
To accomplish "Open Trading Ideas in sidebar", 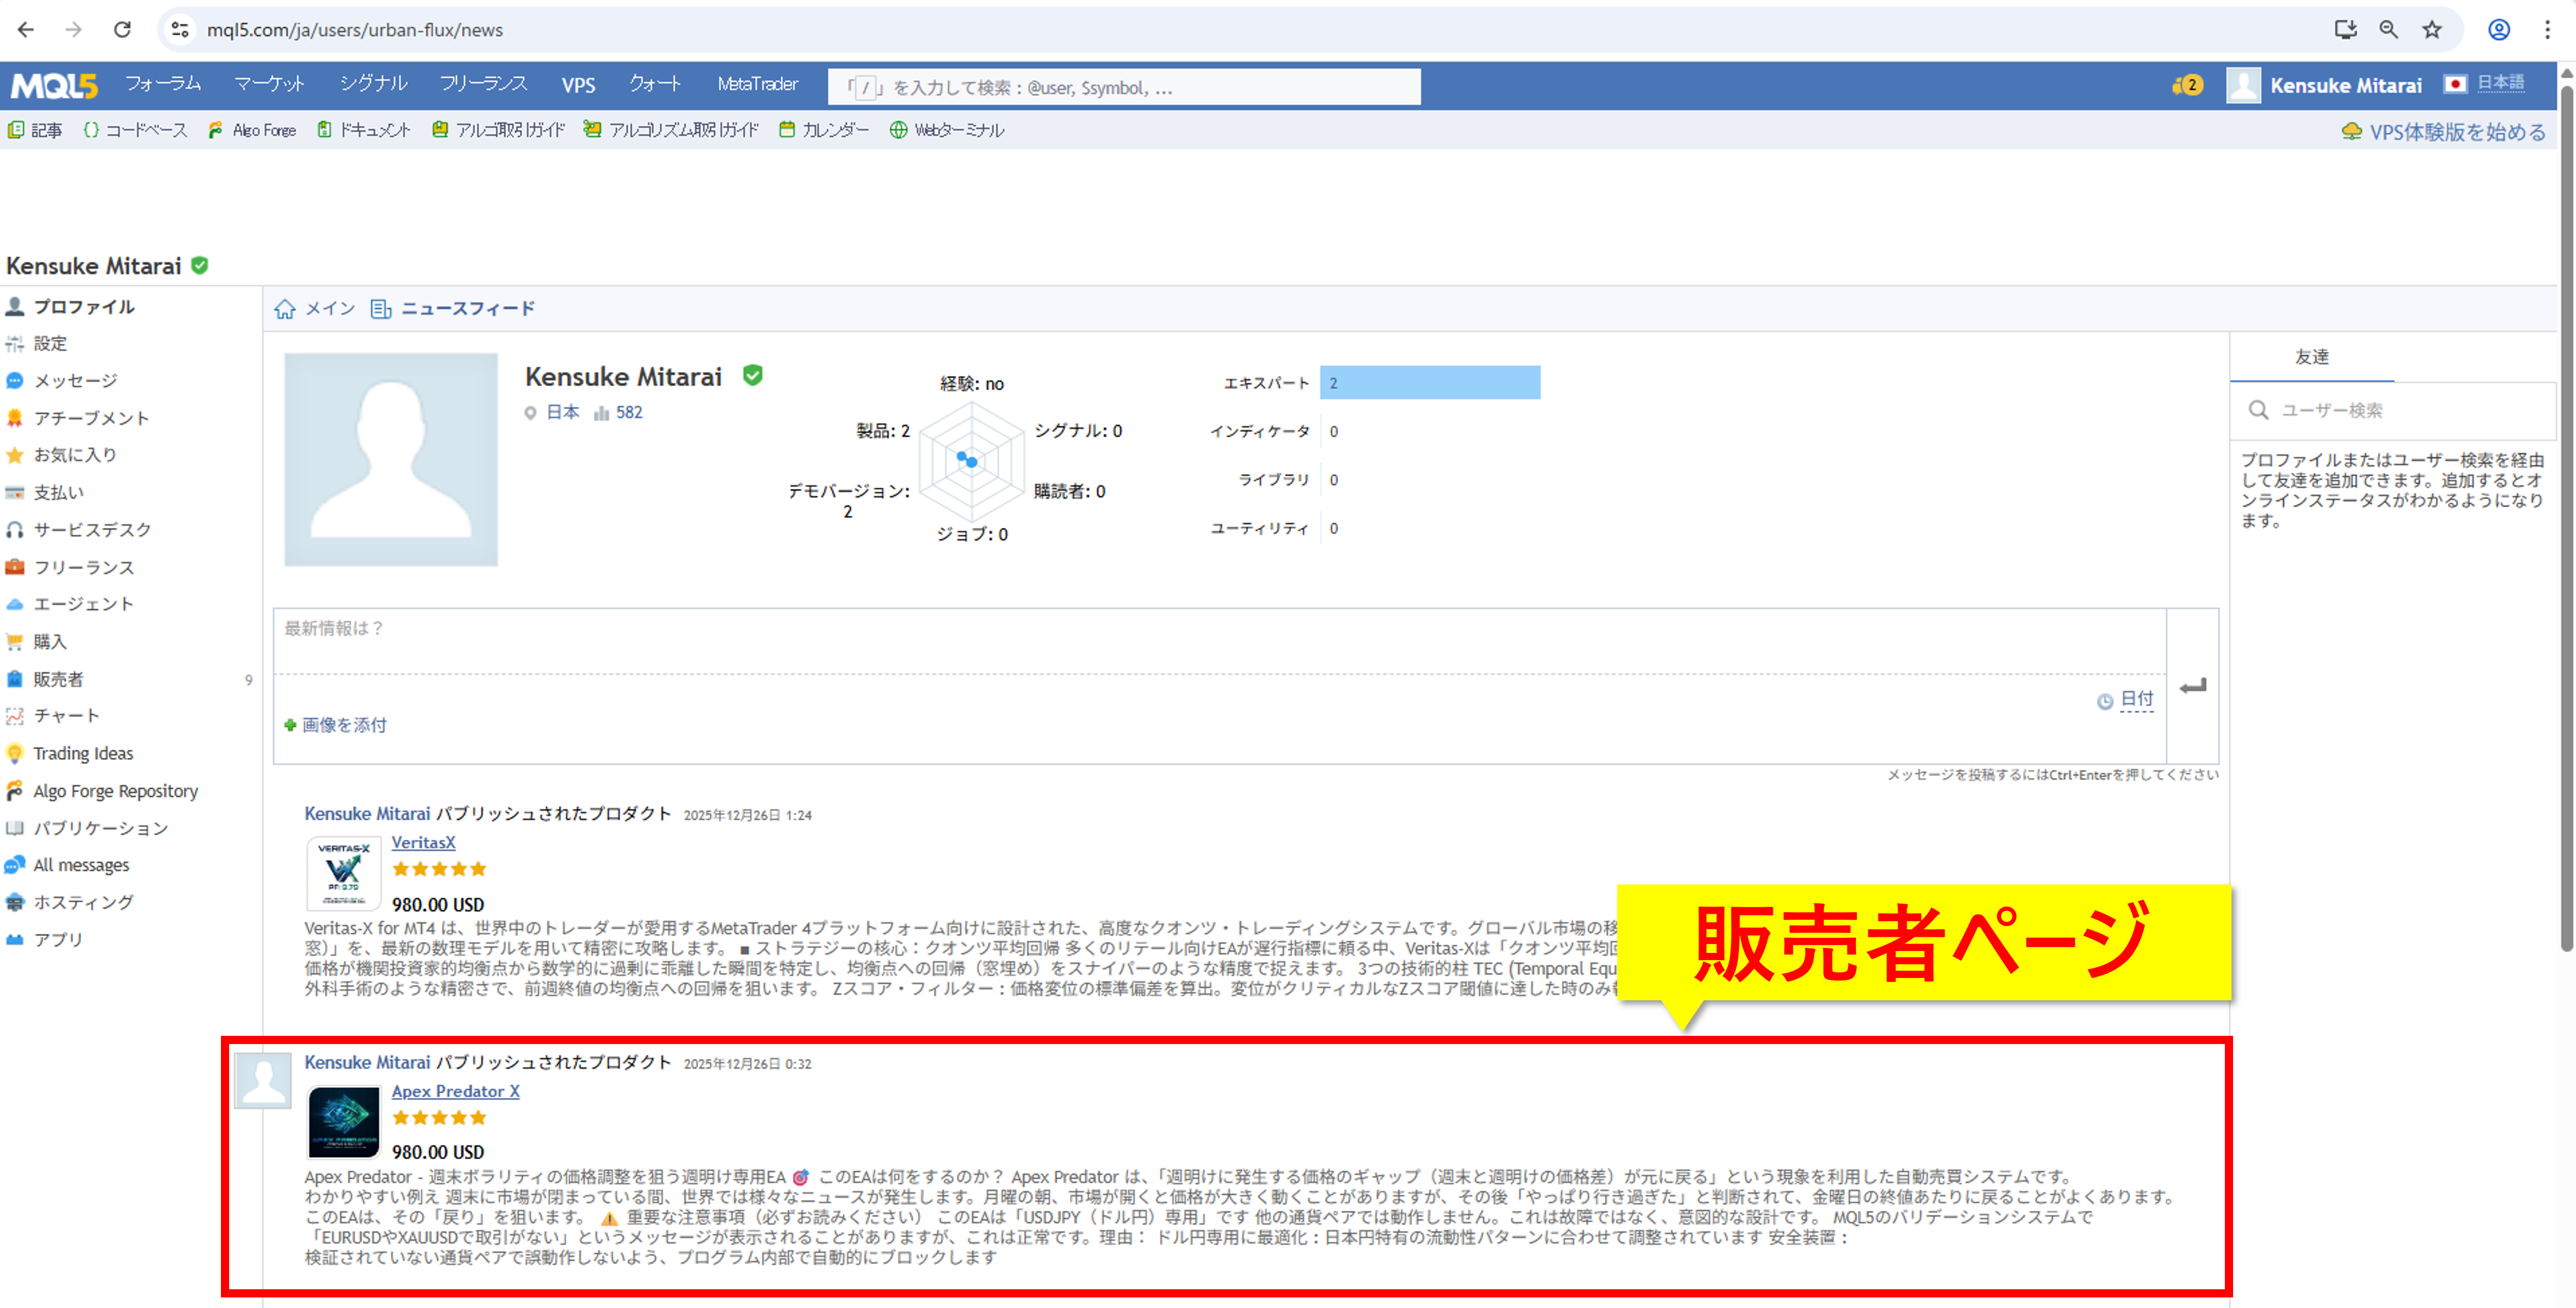I will click(83, 753).
